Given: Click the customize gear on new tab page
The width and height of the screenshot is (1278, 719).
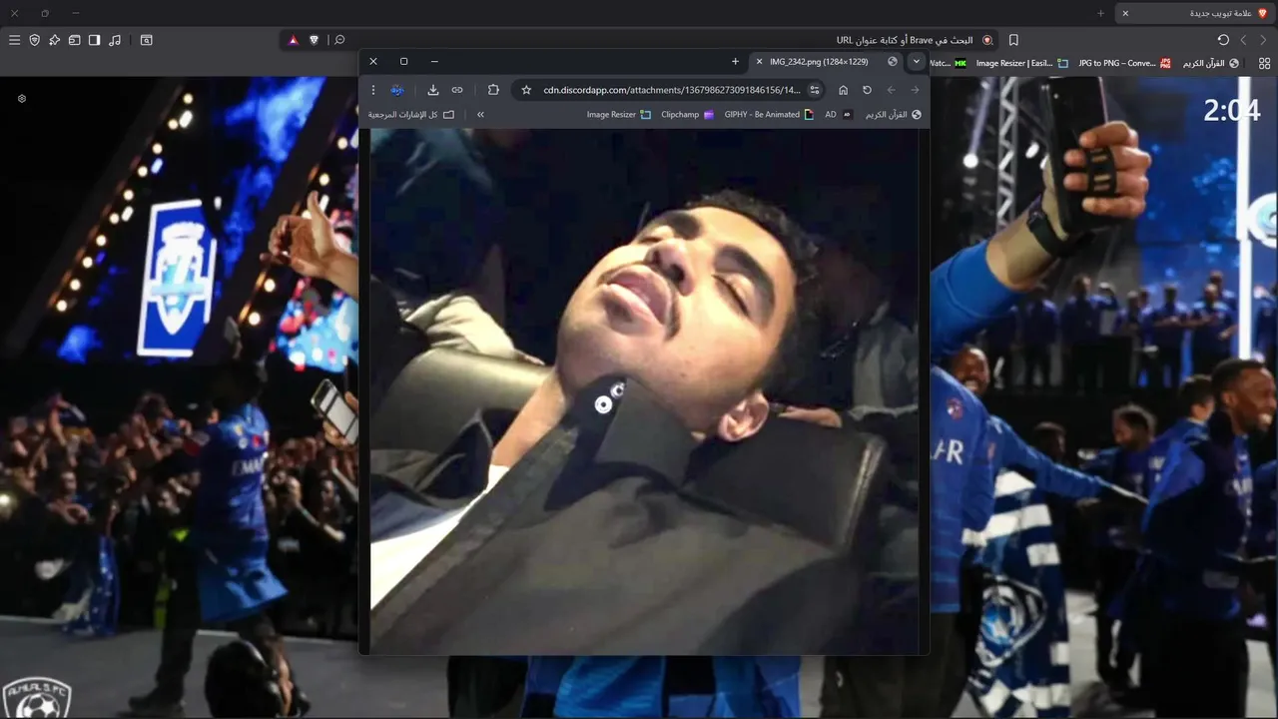Looking at the screenshot, I should point(22,99).
